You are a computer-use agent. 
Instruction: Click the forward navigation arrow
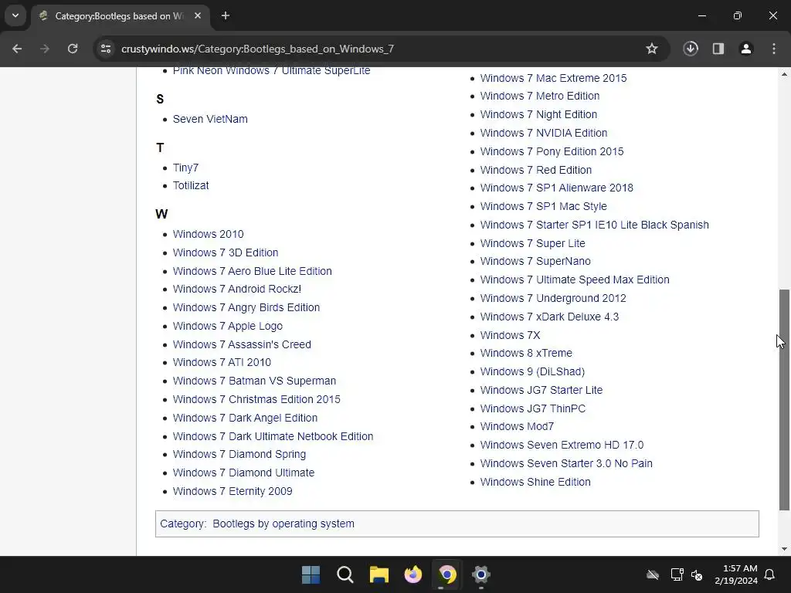point(45,49)
